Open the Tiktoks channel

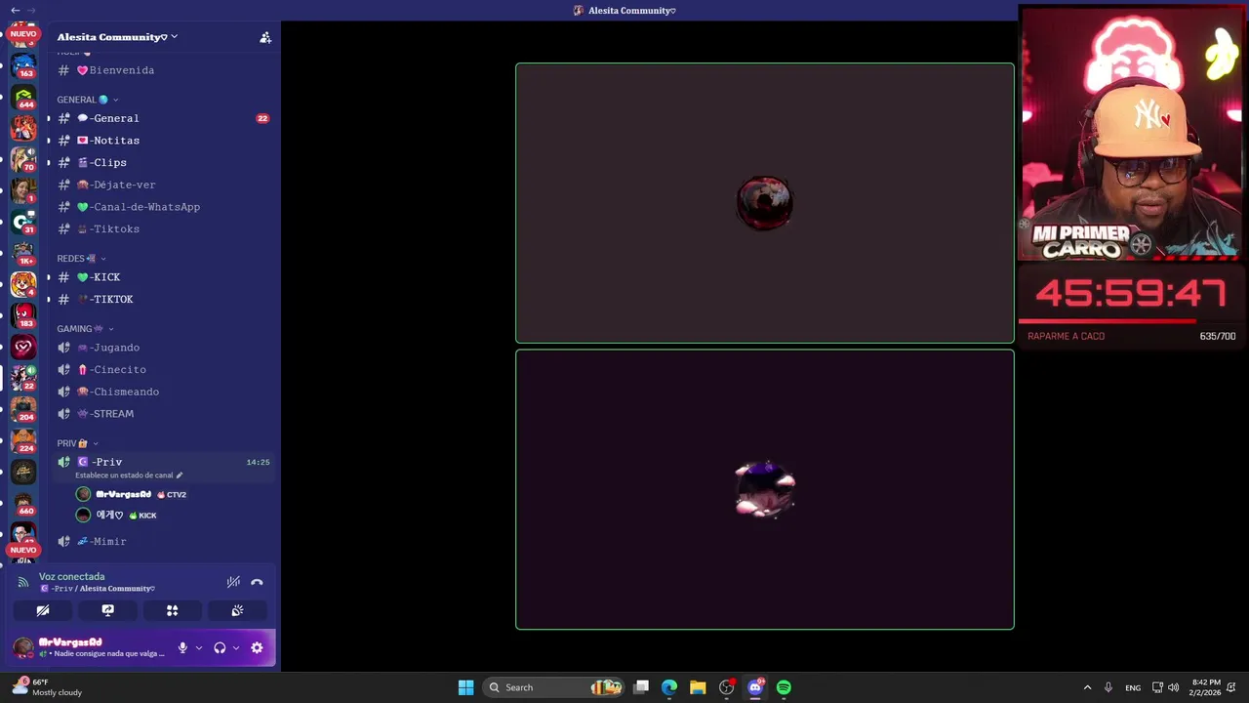pos(163,229)
